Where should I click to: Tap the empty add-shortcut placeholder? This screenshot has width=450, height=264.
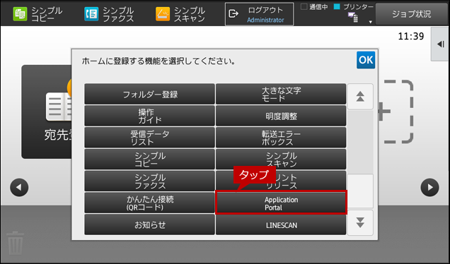pos(397,112)
